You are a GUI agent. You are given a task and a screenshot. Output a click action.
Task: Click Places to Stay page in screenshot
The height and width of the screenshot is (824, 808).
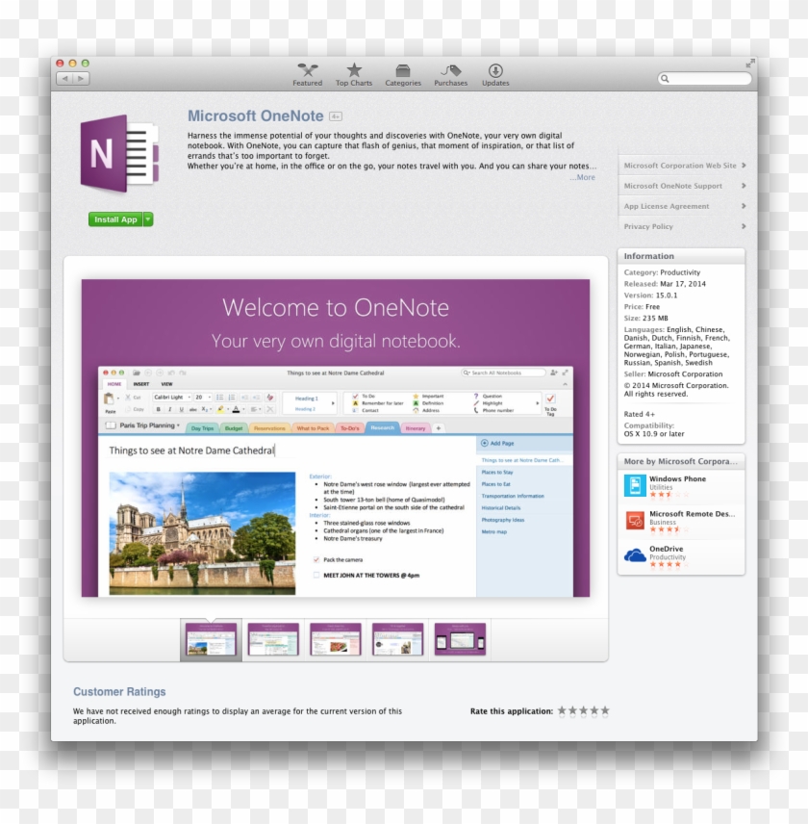497,473
